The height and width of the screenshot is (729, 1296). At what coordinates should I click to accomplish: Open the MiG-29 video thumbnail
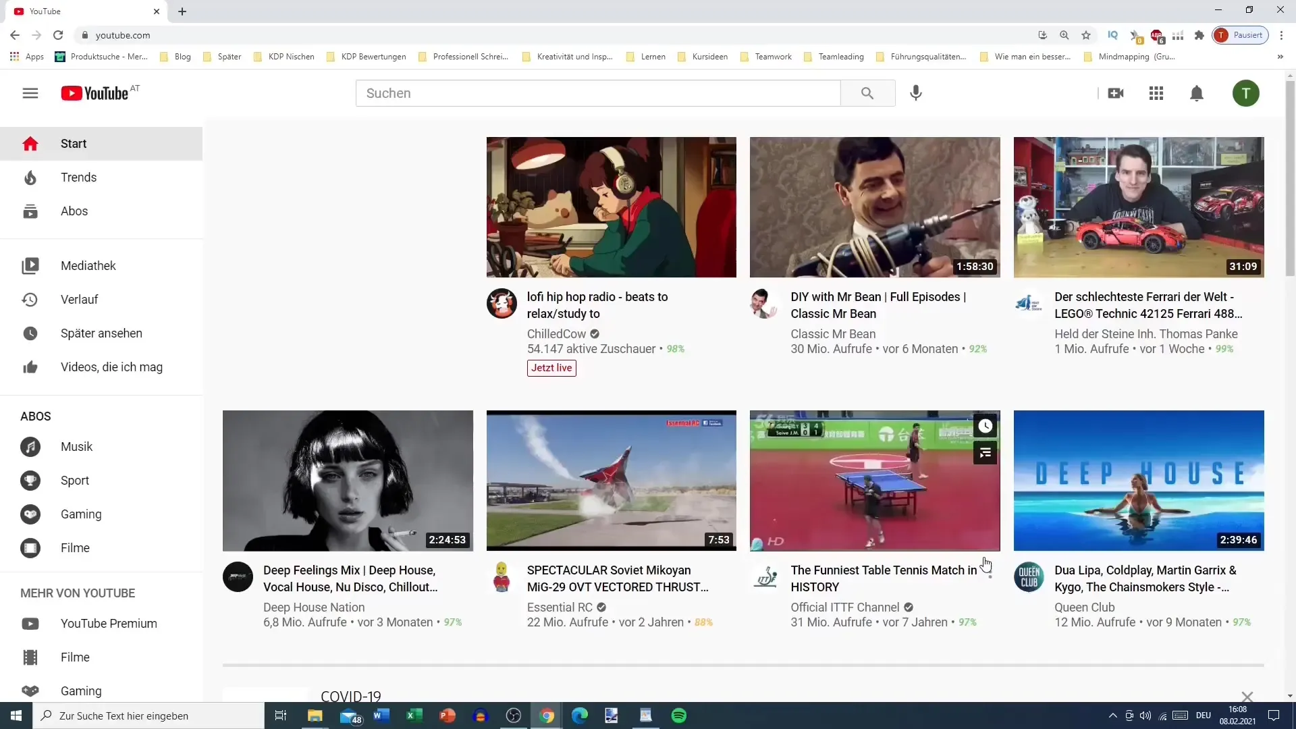pos(611,481)
